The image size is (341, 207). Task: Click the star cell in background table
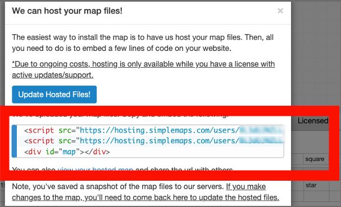(x=311, y=185)
